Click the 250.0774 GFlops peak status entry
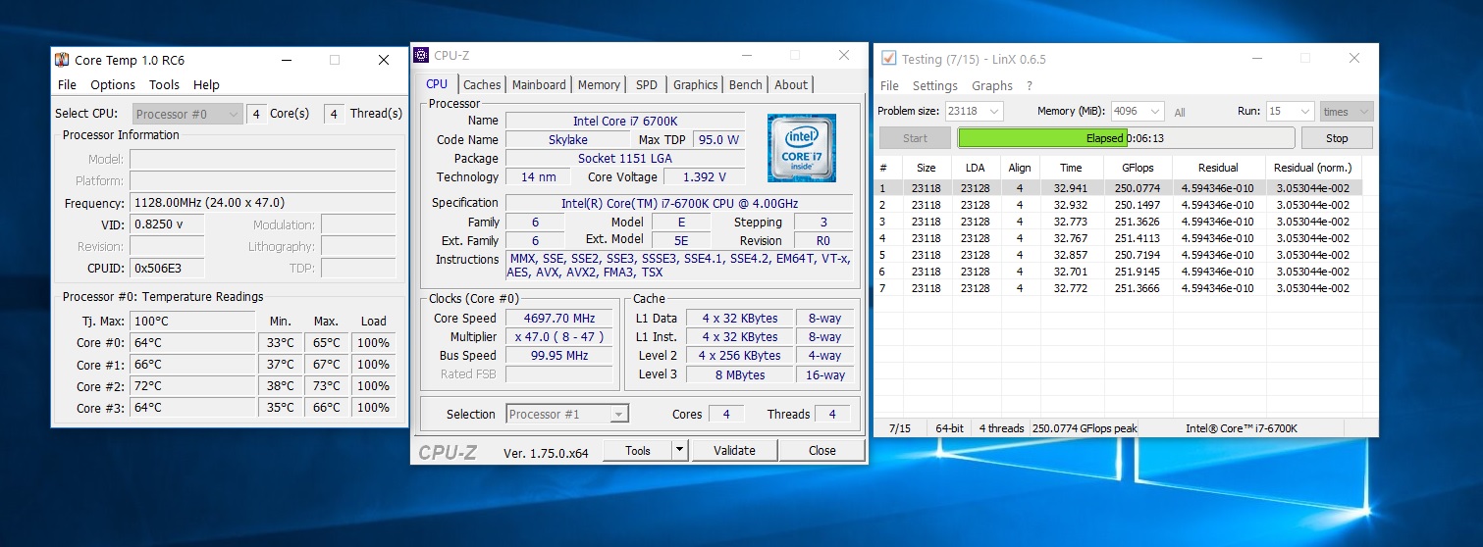Image resolution: width=1483 pixels, height=547 pixels. tap(1085, 428)
